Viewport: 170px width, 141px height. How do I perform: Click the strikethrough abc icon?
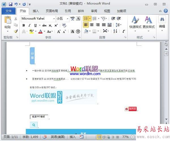44,26
